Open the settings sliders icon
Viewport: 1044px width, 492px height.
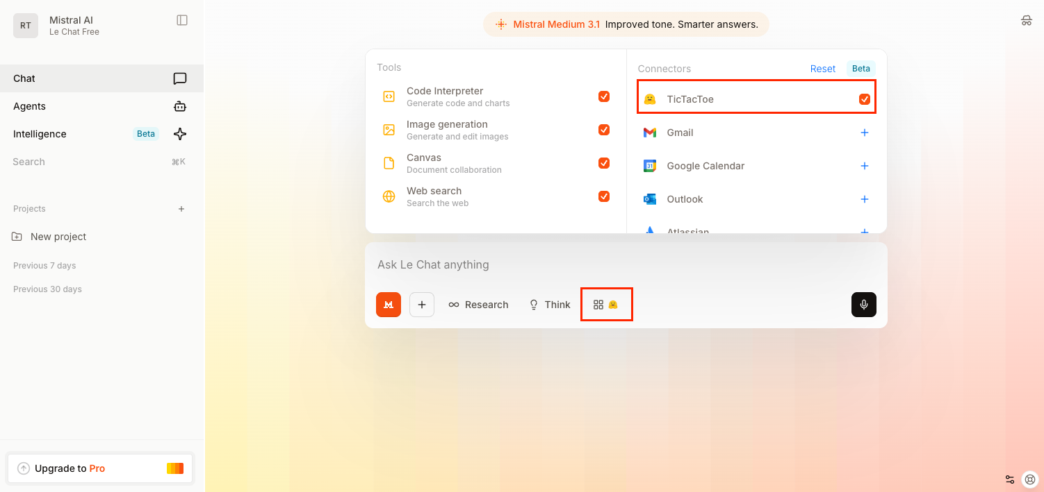(x=1010, y=480)
